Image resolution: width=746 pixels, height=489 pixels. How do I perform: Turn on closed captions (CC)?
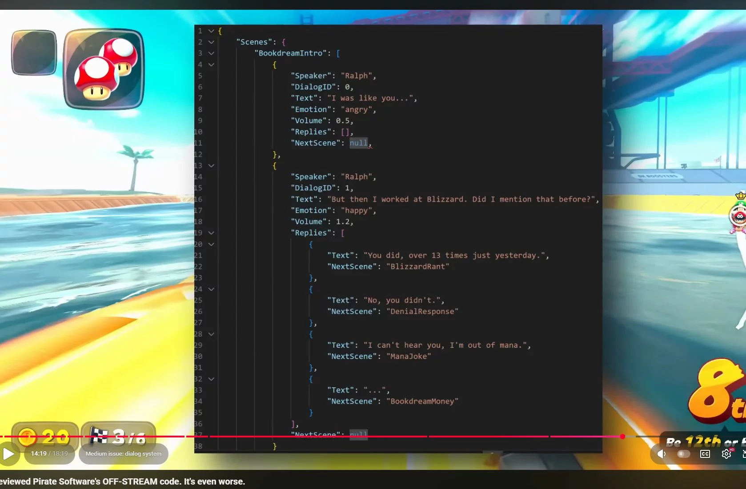point(705,454)
